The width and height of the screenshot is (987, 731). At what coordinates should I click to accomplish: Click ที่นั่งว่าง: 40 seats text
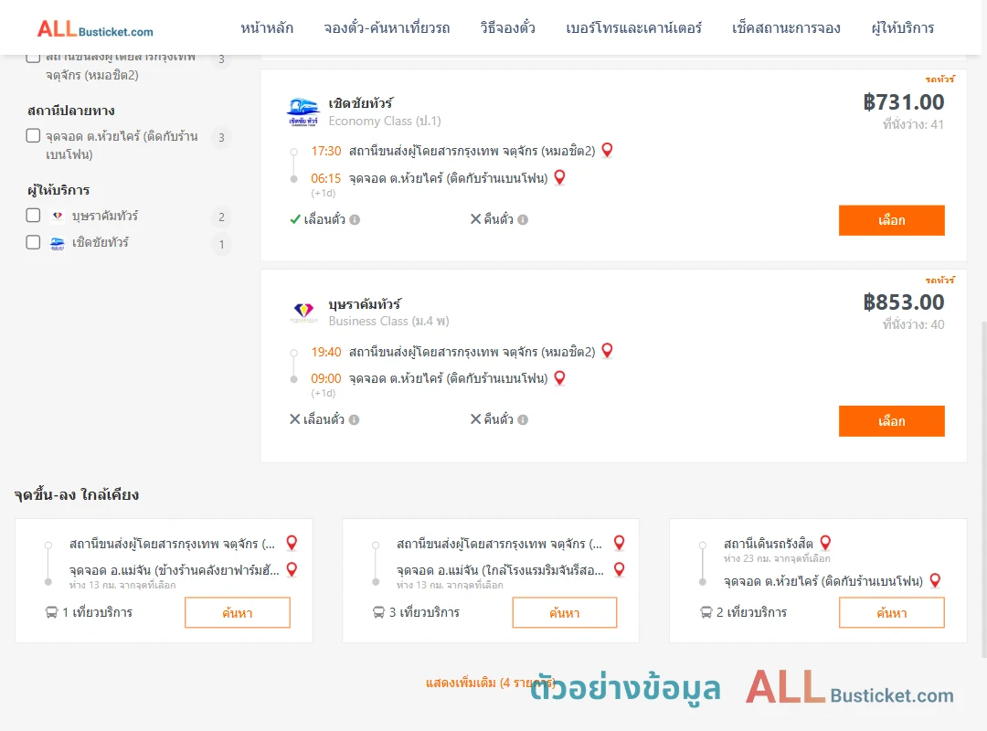(x=913, y=324)
